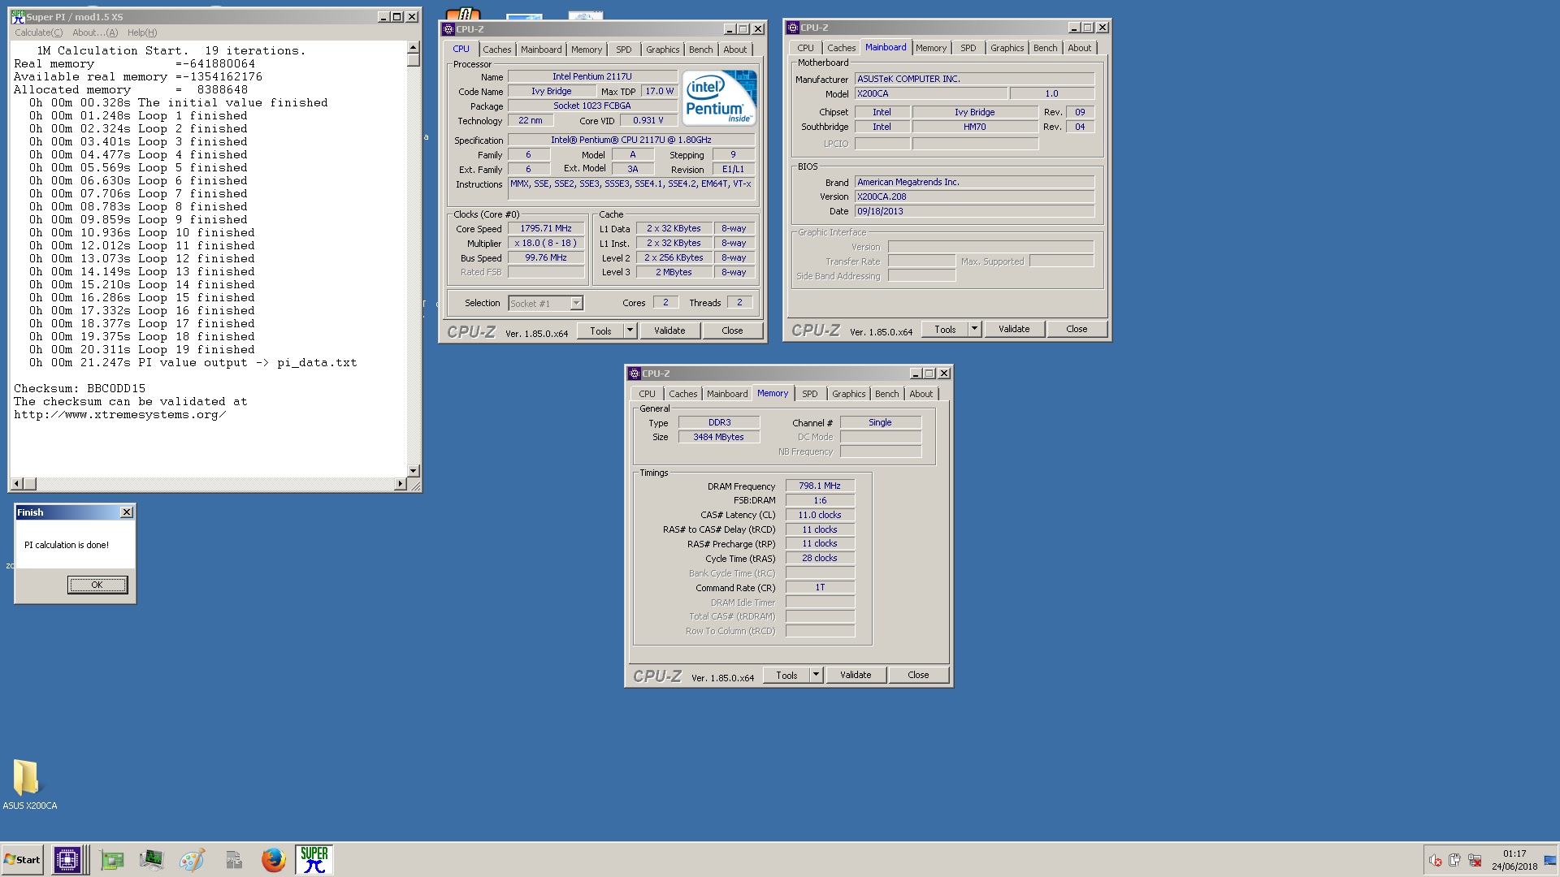This screenshot has height=877, width=1560.
Task: Click the Checksum: BBC0DD15 line
Action: tap(80, 389)
